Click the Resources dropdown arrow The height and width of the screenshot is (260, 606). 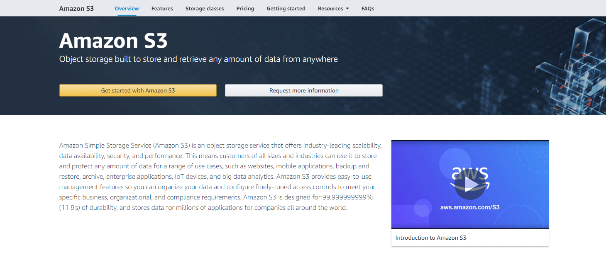[347, 9]
